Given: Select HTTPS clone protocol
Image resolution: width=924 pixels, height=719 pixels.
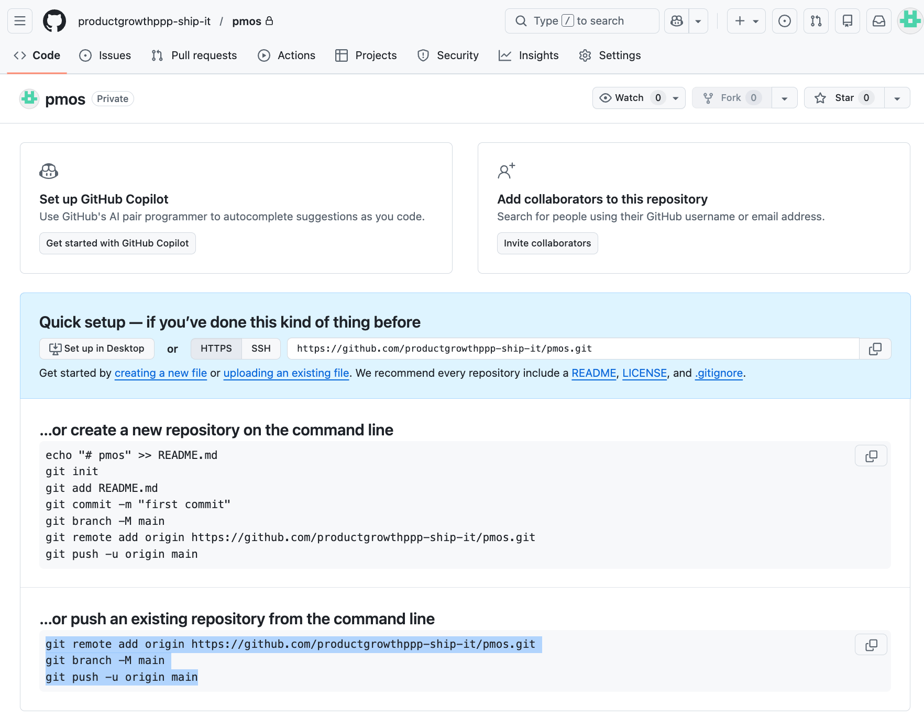Looking at the screenshot, I should tap(216, 349).
